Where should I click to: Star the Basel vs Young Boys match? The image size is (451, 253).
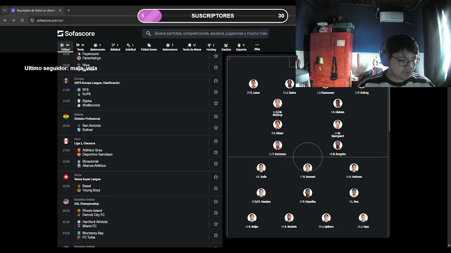pyautogui.click(x=216, y=188)
